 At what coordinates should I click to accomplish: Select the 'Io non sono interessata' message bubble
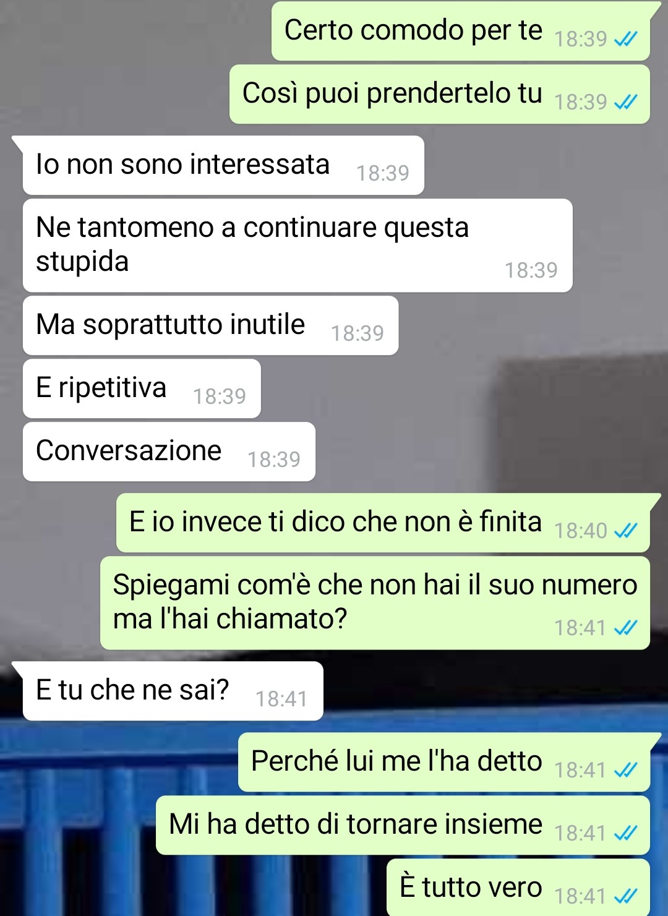coord(223,165)
